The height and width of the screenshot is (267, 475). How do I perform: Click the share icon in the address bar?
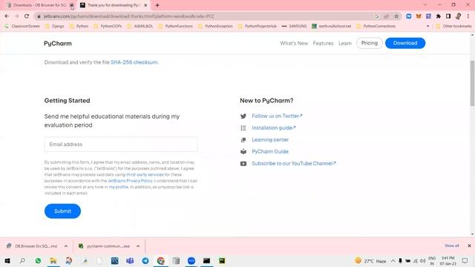click(x=386, y=16)
